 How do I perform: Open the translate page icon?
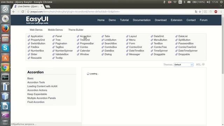point(196,12)
